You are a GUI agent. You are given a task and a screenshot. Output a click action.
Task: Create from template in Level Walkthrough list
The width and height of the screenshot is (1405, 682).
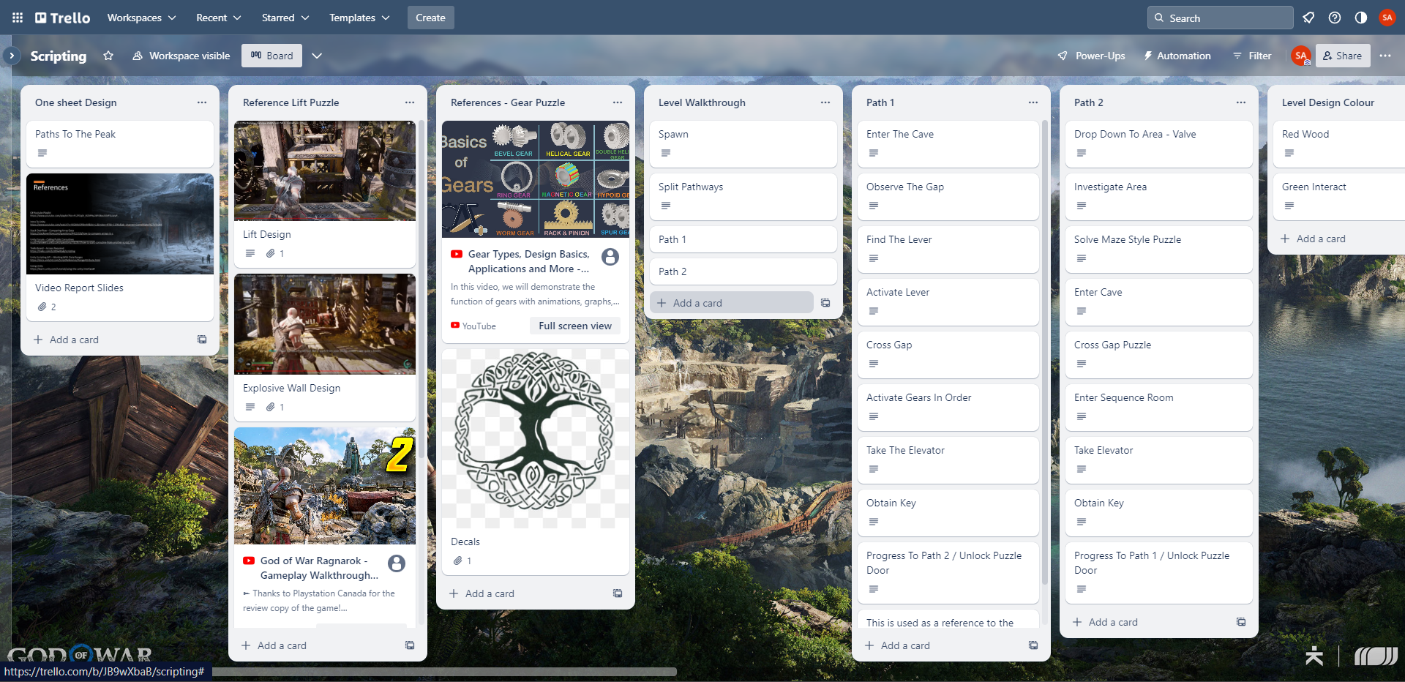(825, 303)
